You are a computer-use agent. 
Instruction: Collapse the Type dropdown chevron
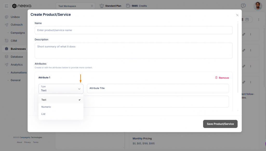[x=79, y=89]
